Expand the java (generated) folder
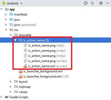Screen dimensions: 111x100 coord(6,25)
